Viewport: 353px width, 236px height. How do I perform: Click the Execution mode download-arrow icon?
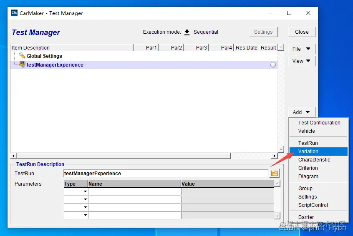187,32
